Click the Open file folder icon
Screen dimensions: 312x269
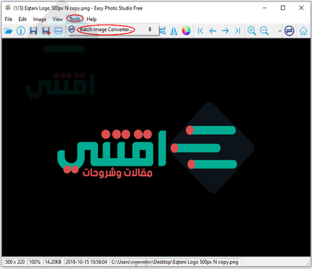tap(8, 31)
